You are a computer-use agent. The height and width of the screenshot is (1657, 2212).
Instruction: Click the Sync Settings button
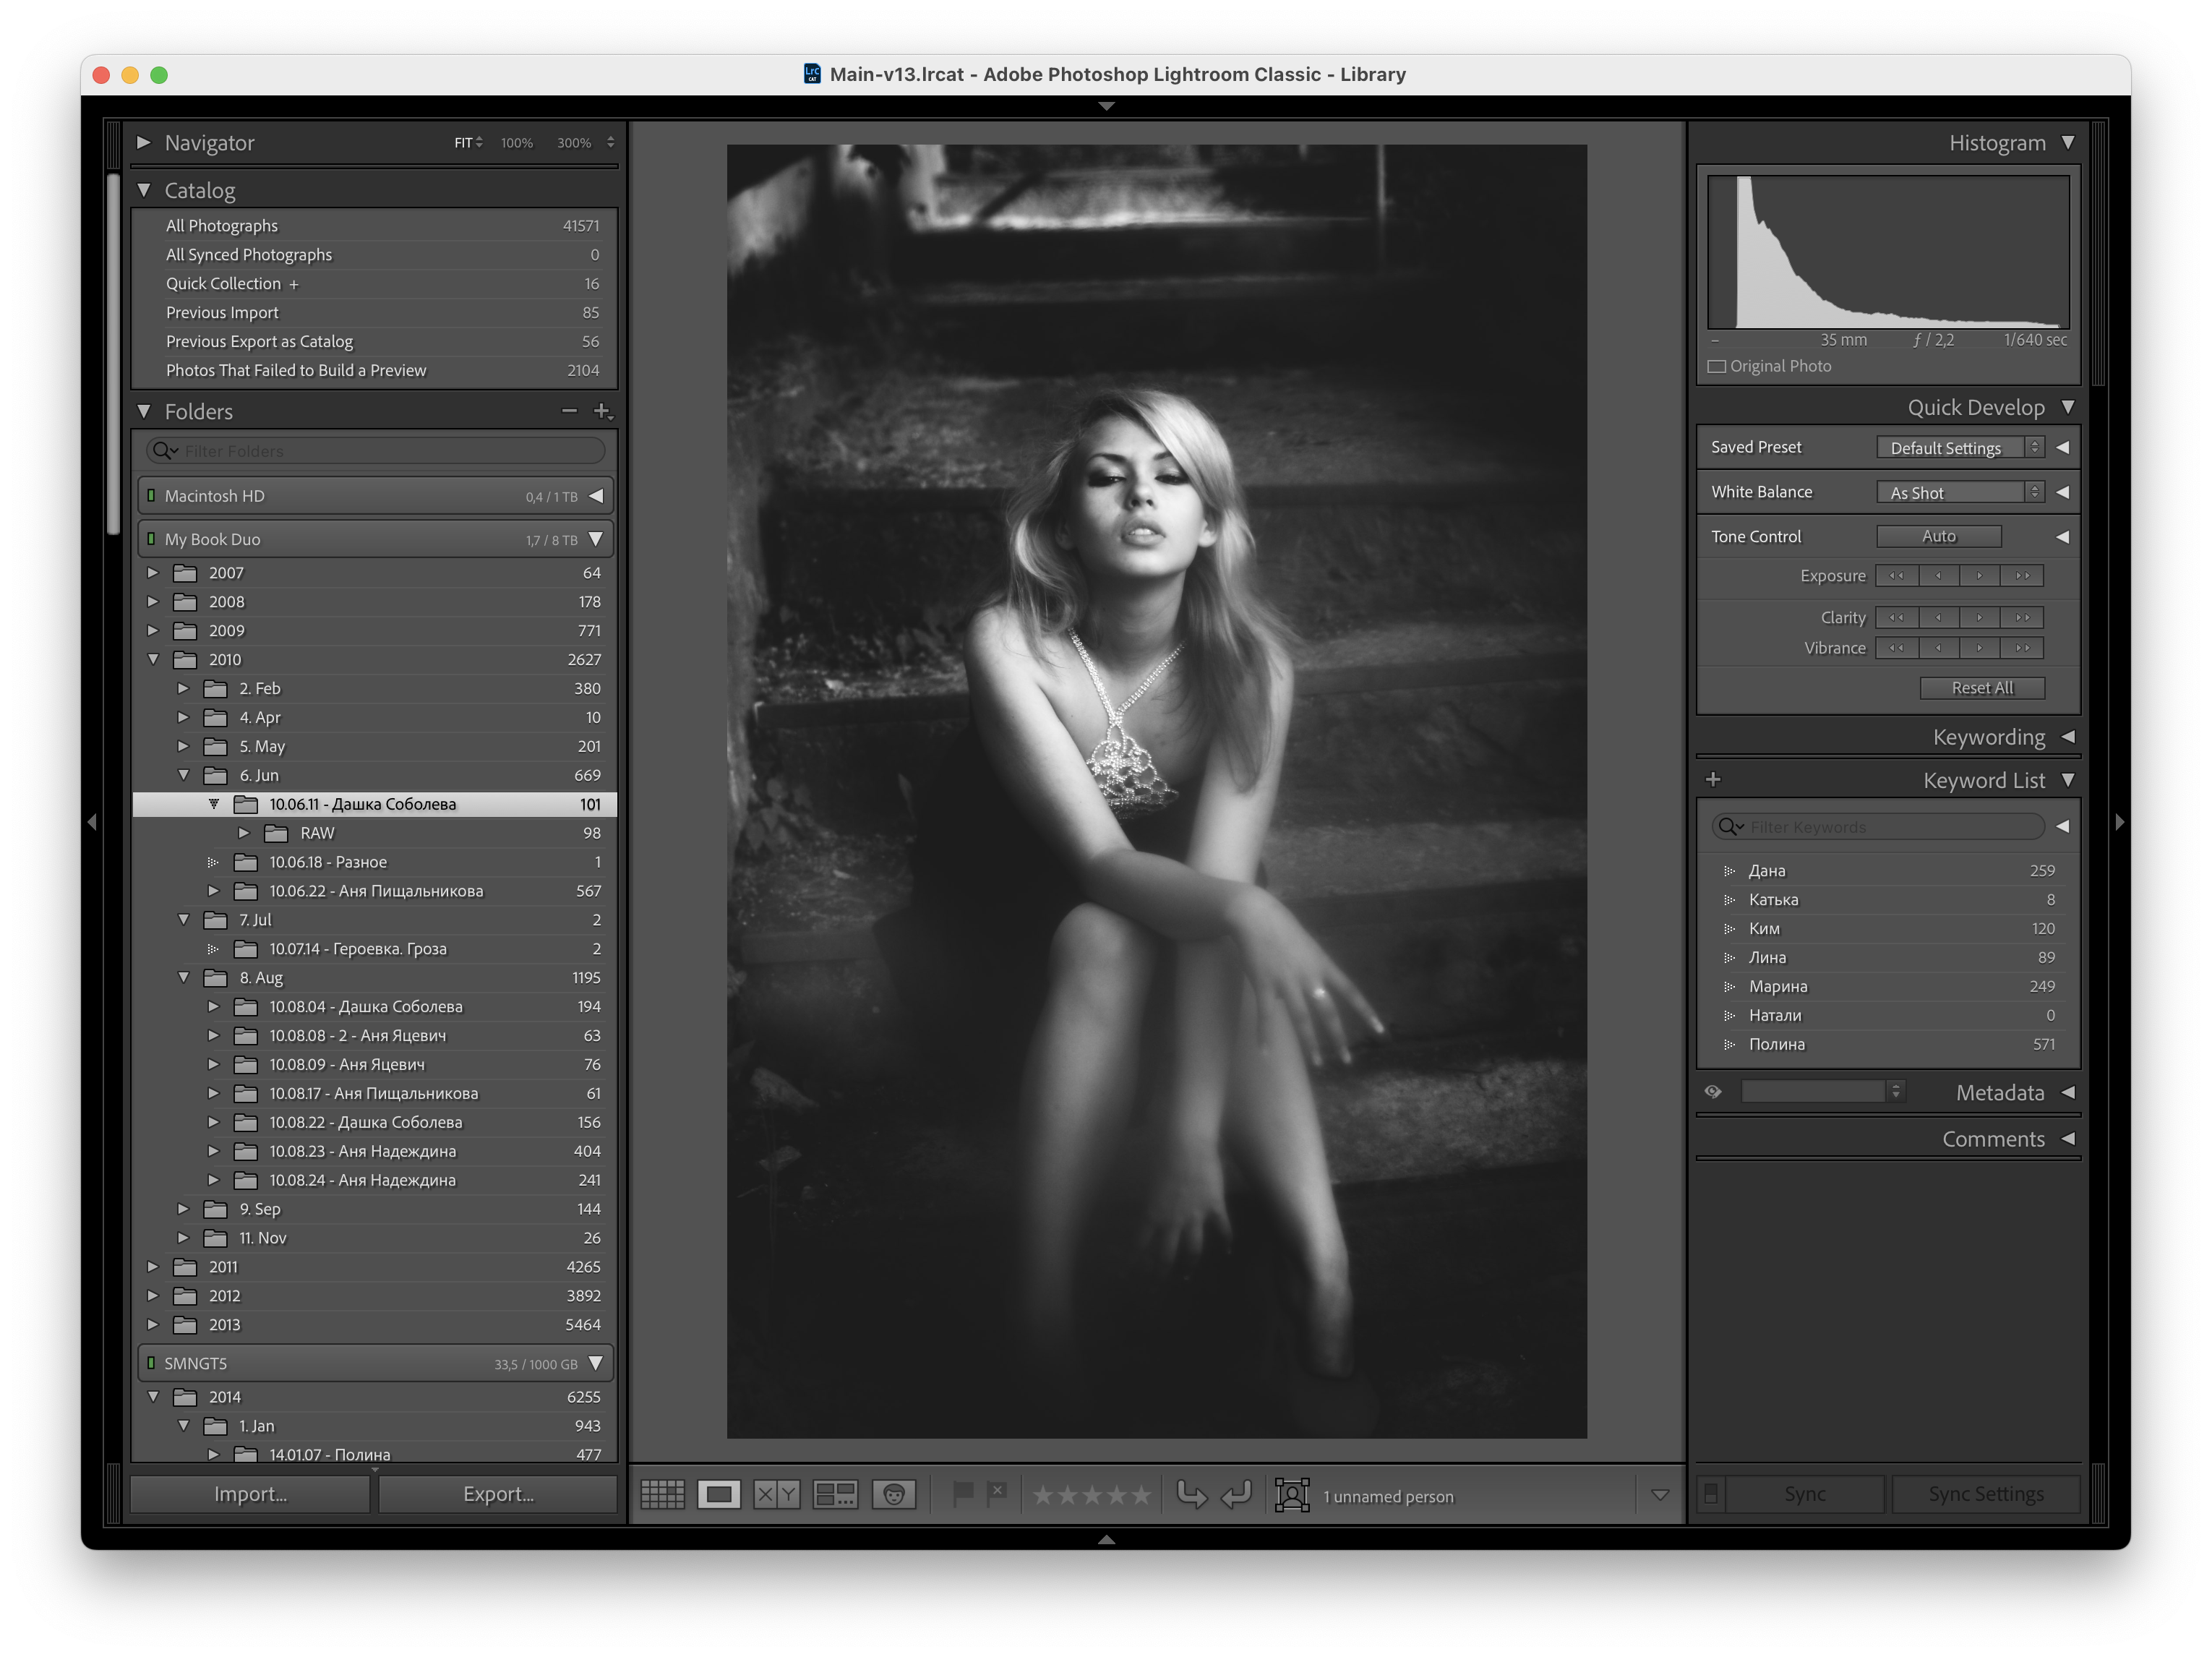tap(1986, 1494)
